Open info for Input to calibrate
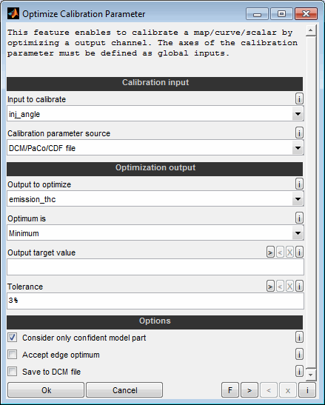The width and height of the screenshot is (325, 405). point(299,98)
